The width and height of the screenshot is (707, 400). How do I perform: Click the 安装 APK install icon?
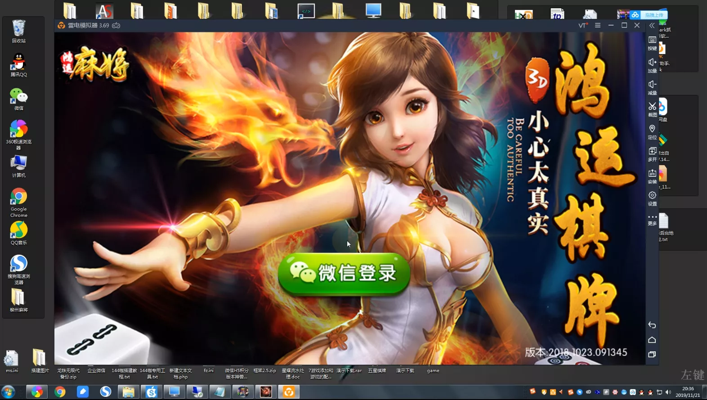[x=652, y=176]
